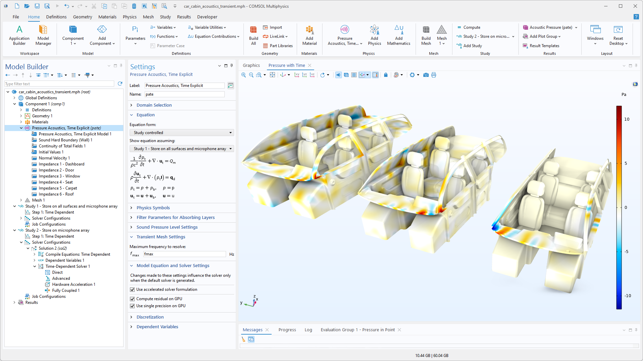Click the Build All geometry icon
This screenshot has height=361, width=643.
(254, 35)
